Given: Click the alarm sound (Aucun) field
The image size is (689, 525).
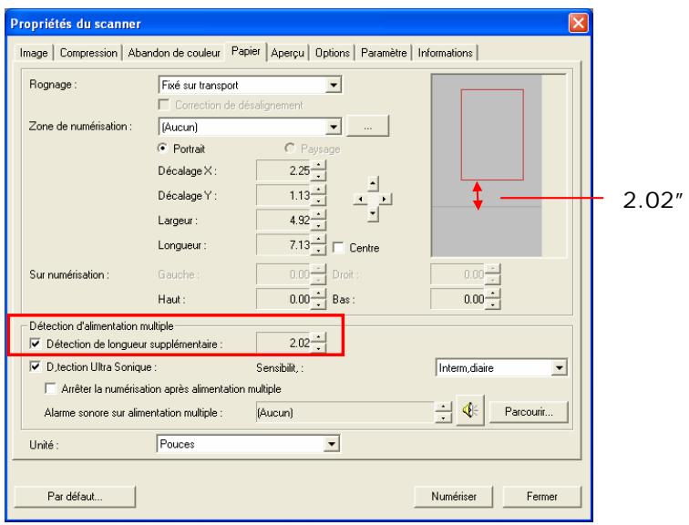Looking at the screenshot, I should pos(345,413).
